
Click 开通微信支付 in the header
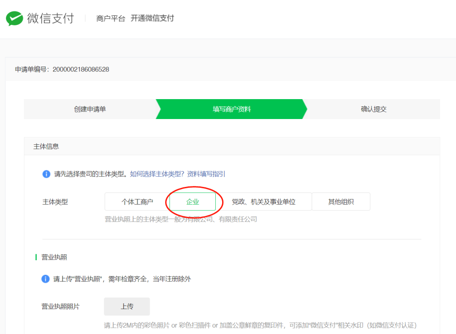click(152, 19)
